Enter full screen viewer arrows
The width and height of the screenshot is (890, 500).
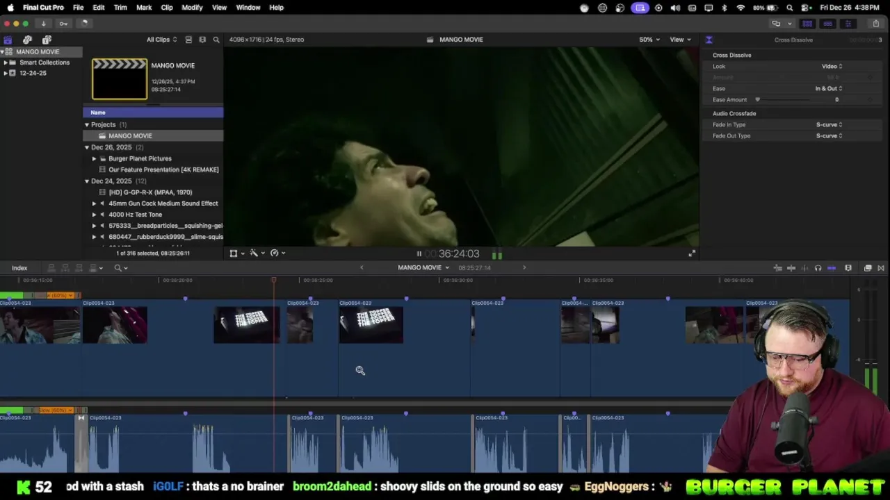click(691, 254)
